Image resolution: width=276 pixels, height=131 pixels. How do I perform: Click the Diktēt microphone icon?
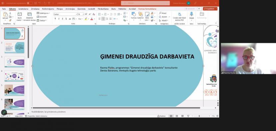(192, 14)
